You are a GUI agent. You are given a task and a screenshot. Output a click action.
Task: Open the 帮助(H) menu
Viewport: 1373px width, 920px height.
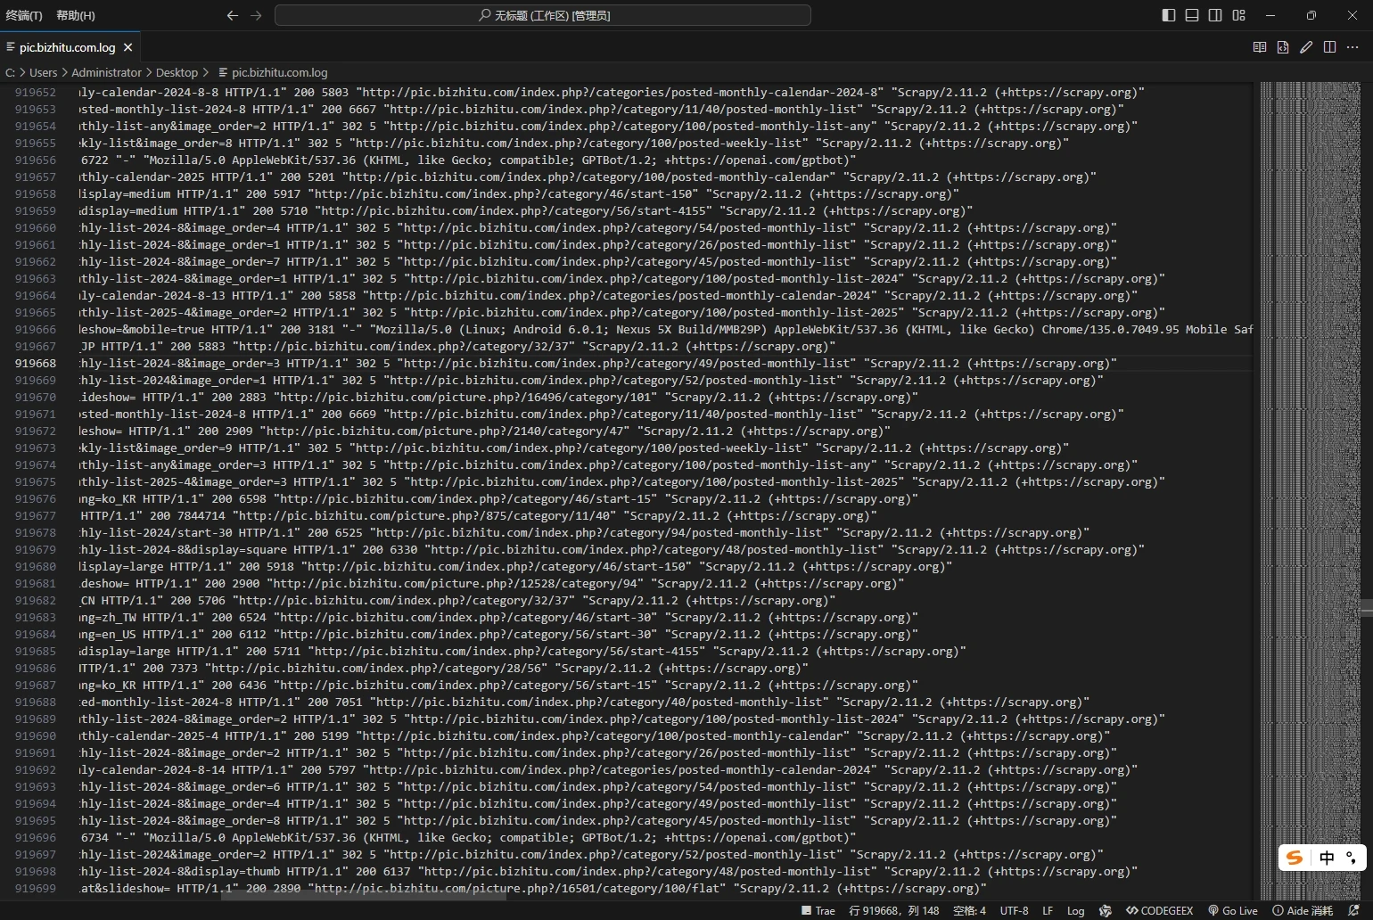(x=76, y=15)
